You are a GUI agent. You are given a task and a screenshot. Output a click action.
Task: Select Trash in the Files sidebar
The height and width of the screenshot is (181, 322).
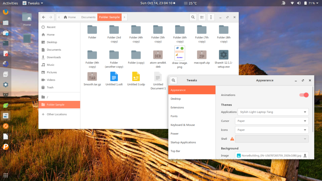pos(50,87)
